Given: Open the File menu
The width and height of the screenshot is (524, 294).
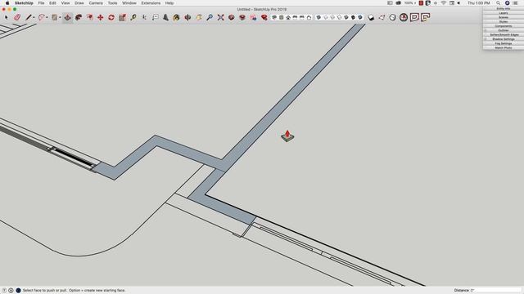Looking at the screenshot, I should tap(41, 3).
